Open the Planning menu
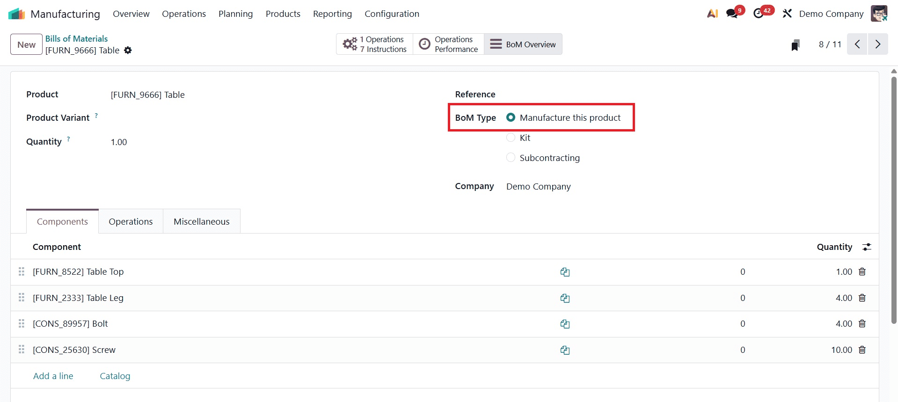 click(x=235, y=14)
